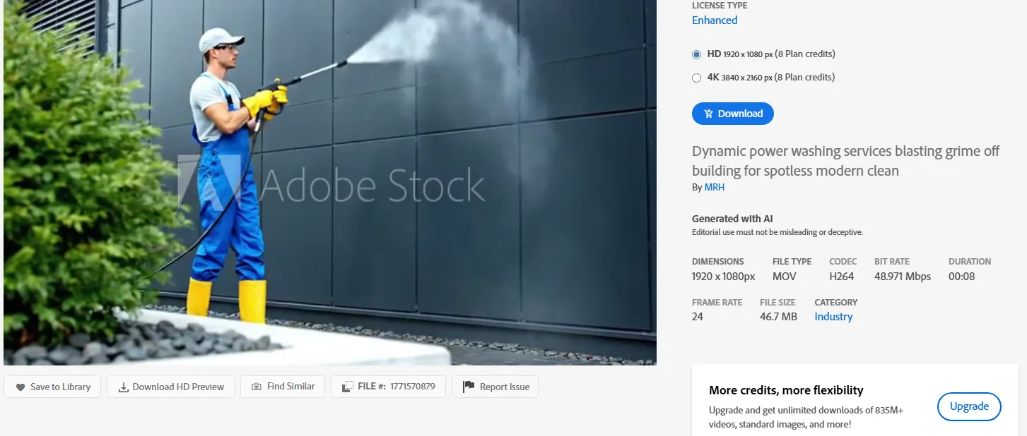
Task: Click the file number copy icon
Action: [347, 387]
